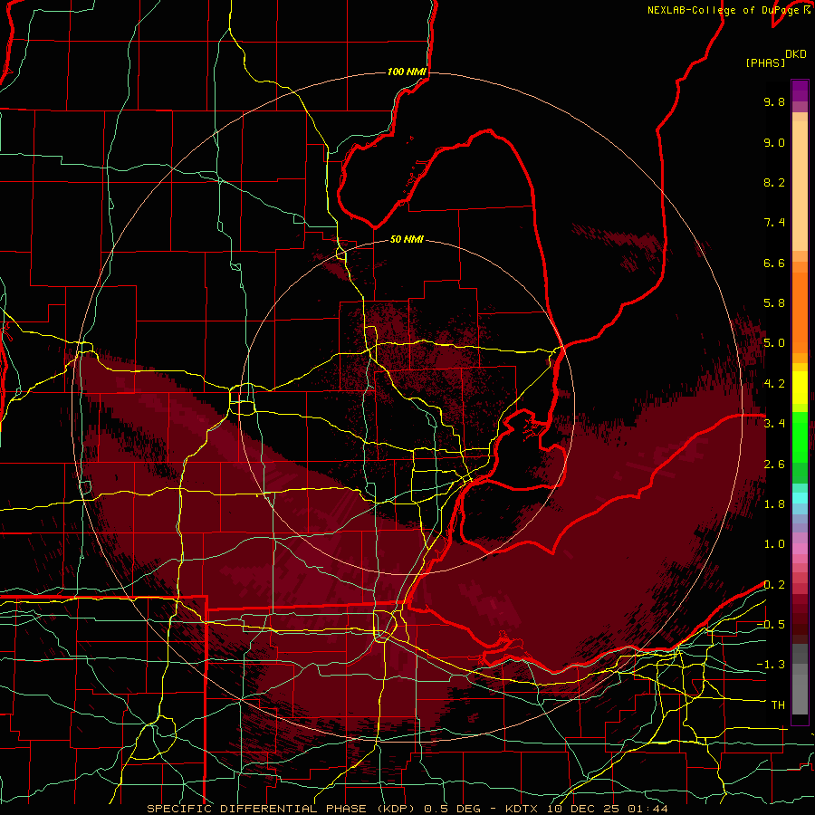
Task: Click the 100 NMI range ring label
Action: [407, 72]
